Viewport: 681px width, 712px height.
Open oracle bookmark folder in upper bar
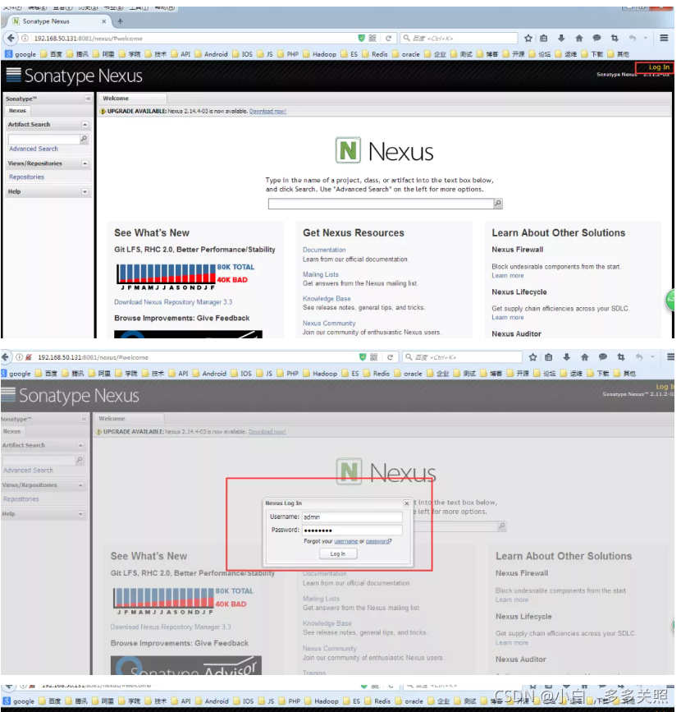(x=406, y=54)
